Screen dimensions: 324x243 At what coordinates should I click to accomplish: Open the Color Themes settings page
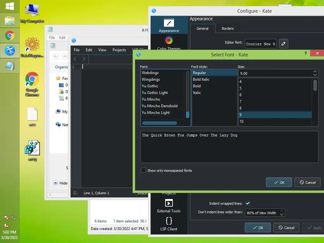click(169, 43)
